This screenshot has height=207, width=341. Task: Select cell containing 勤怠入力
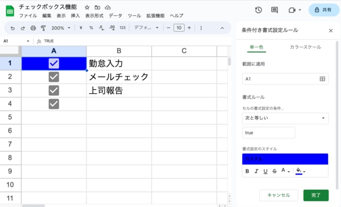coord(119,64)
